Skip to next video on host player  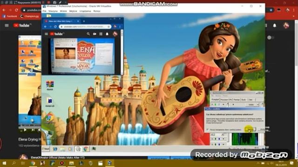click(x=33, y=130)
